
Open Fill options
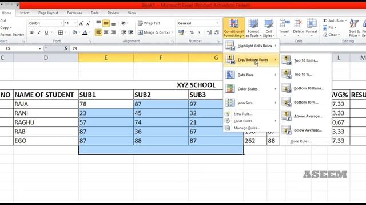tap(329, 28)
